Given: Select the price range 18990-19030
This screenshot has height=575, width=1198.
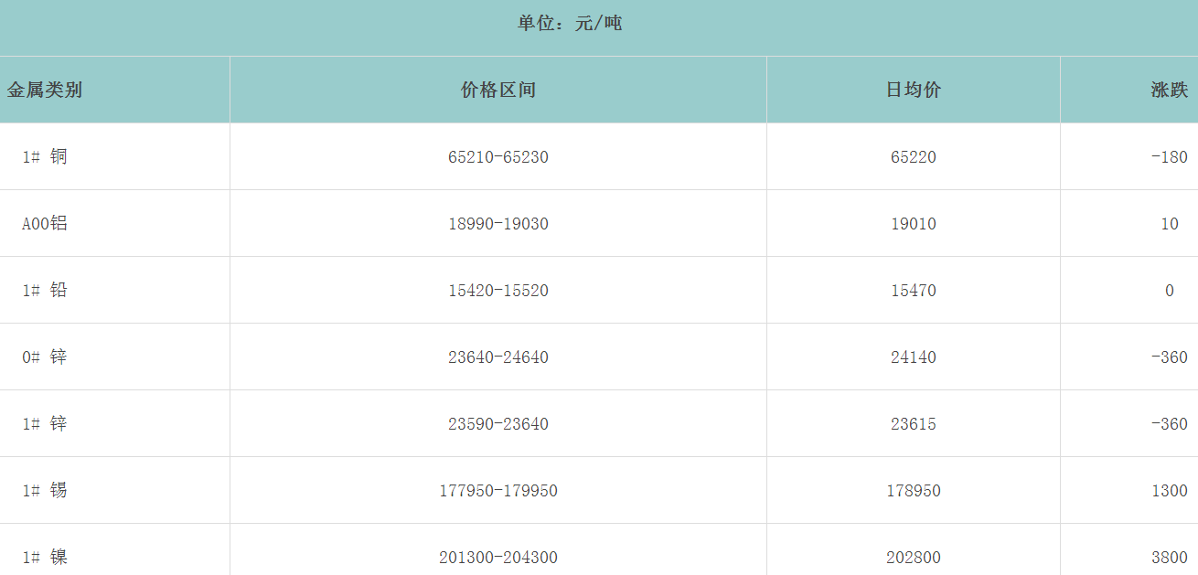Looking at the screenshot, I should (x=498, y=224).
